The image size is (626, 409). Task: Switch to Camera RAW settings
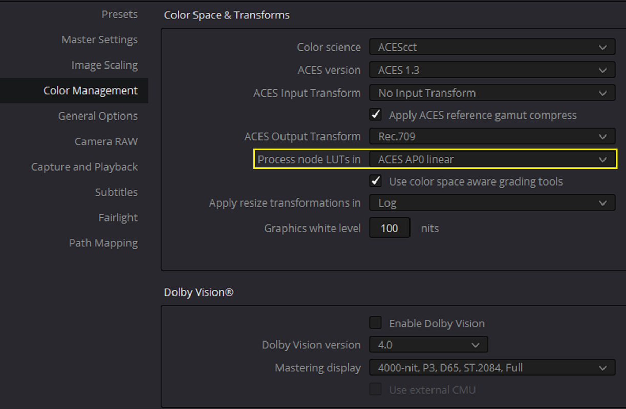(x=106, y=142)
